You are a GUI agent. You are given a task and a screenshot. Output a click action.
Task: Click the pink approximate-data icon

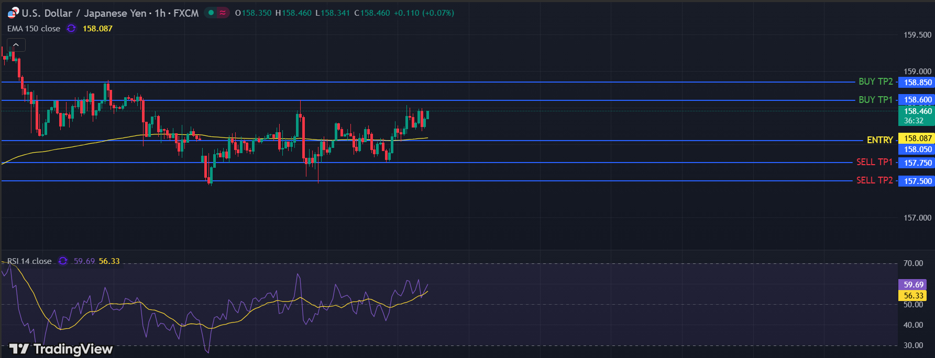click(x=223, y=13)
